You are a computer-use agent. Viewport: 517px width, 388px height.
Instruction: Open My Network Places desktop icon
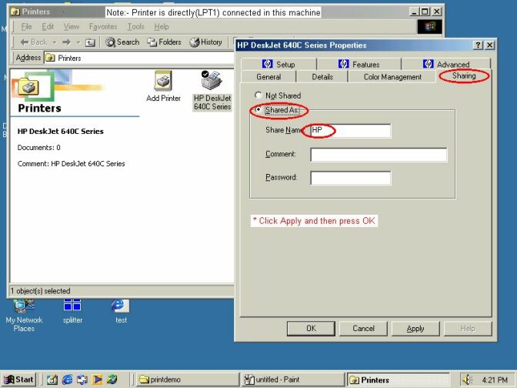[x=24, y=306]
